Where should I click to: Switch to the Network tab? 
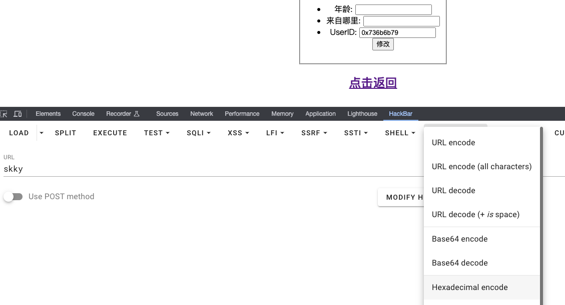click(x=202, y=114)
